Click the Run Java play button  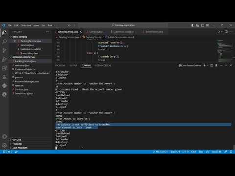tap(218, 32)
